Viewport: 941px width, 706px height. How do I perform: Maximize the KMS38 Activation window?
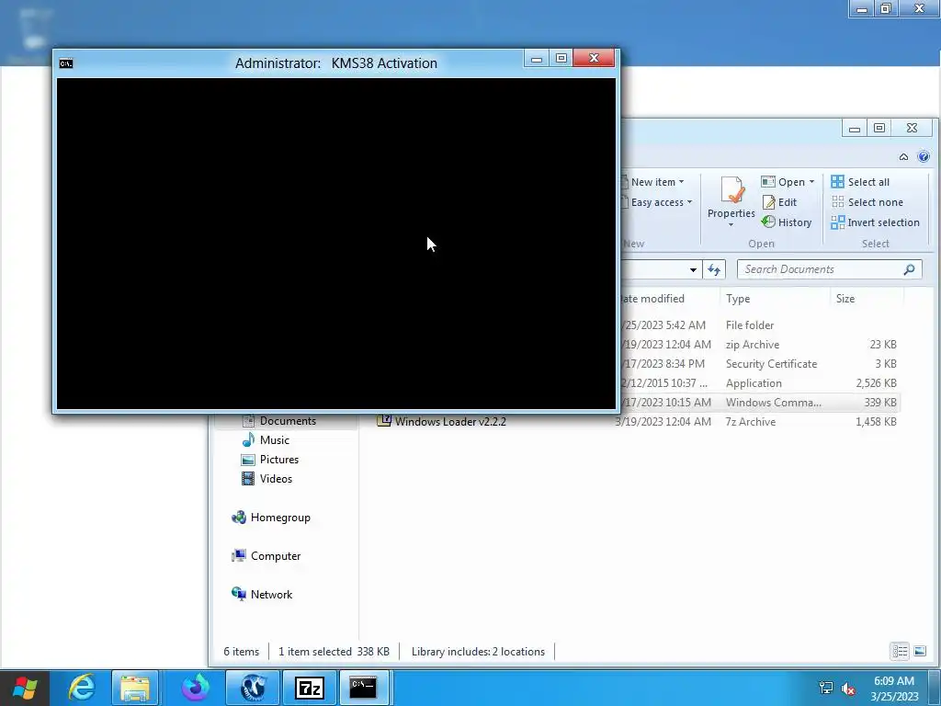tap(561, 58)
